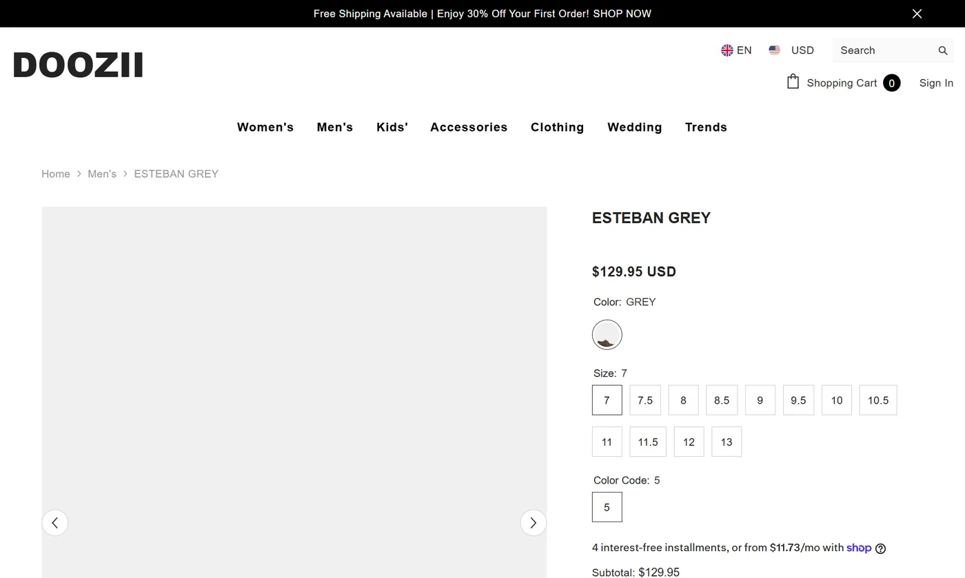Select color code 5 option
965x578 pixels.
[607, 507]
